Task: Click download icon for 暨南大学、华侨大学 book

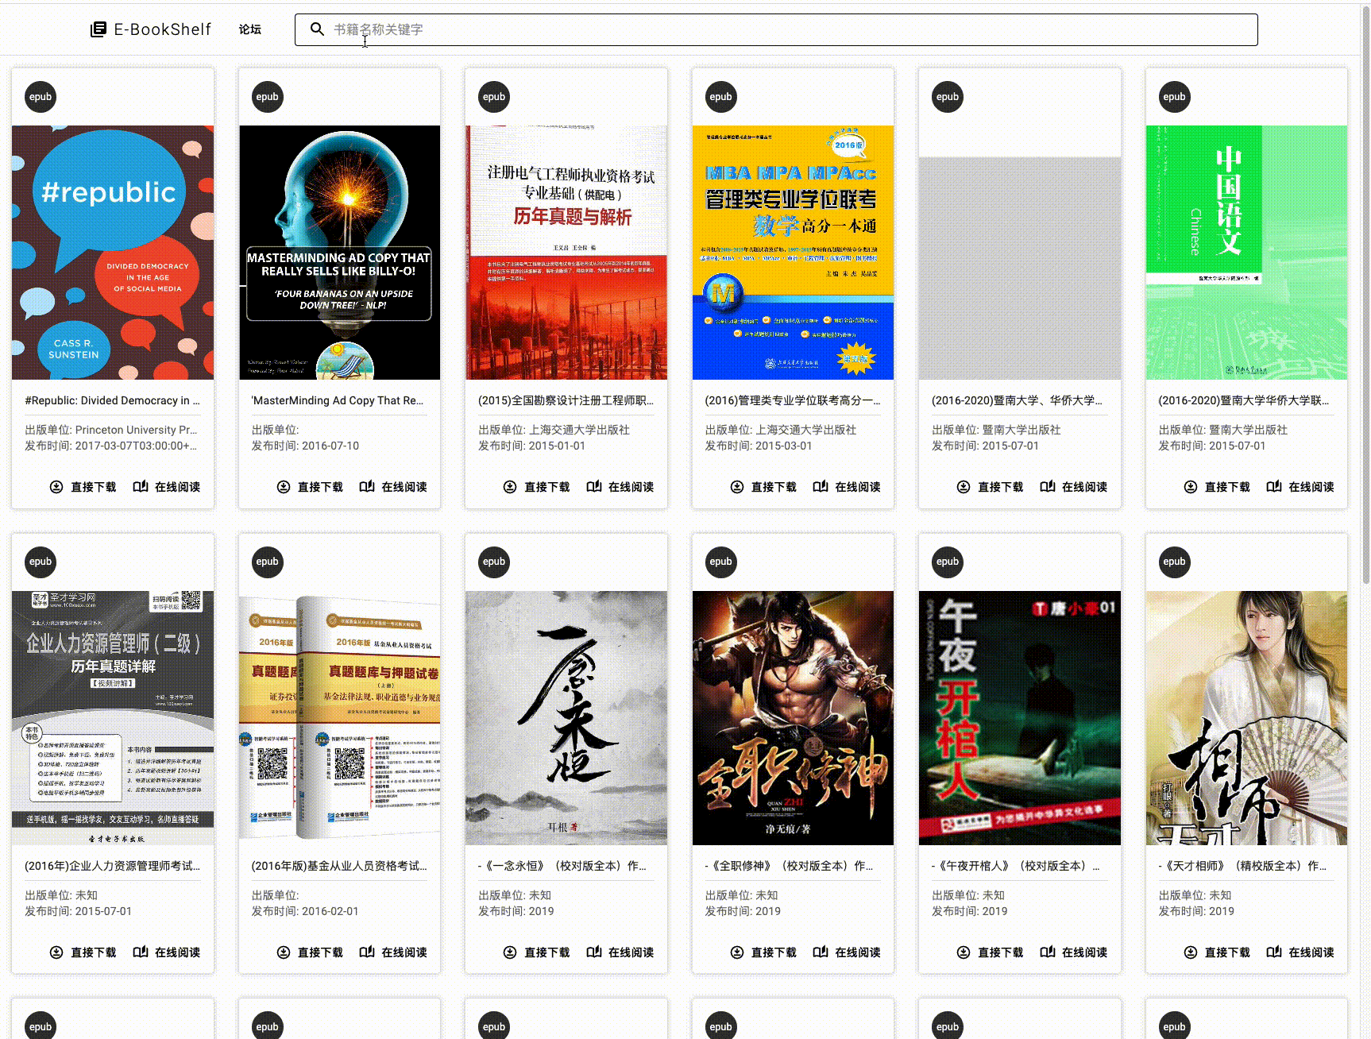Action: [x=964, y=487]
